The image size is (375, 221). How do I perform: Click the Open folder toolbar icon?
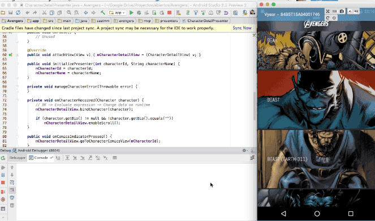click(3, 12)
